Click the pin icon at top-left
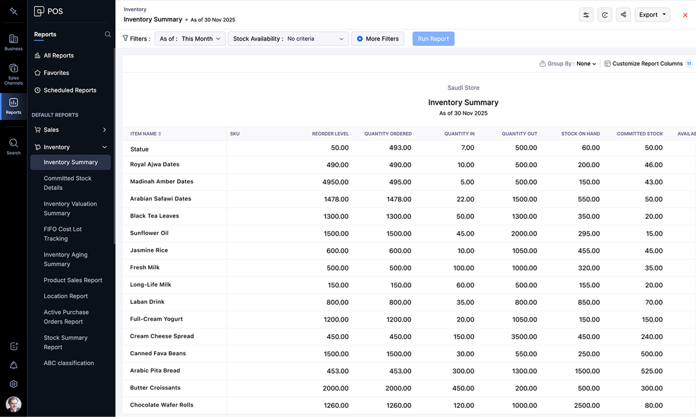The image size is (696, 417). pyautogui.click(x=13, y=11)
